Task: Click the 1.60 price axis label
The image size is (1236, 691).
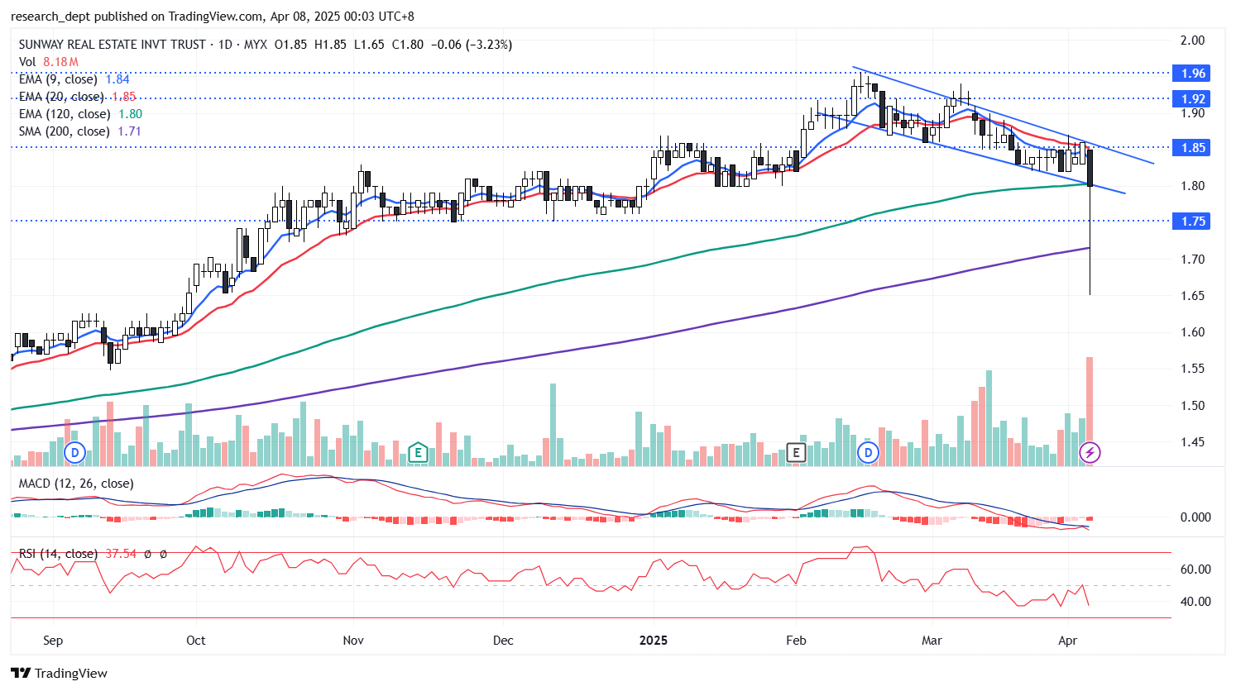Action: click(1192, 332)
